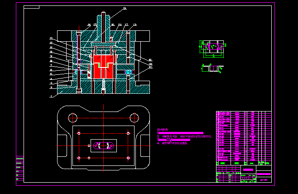Click technical requirement line 2 text
Image resolution: width=298 pixels, height=194 pixels.
pos(184,136)
